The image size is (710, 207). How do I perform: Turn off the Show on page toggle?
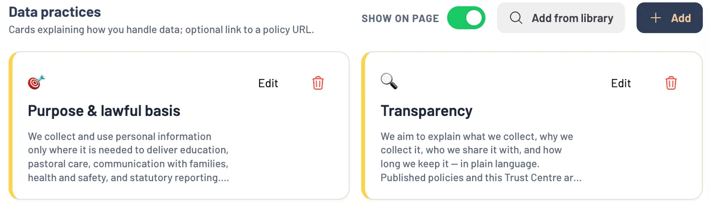pos(466,18)
